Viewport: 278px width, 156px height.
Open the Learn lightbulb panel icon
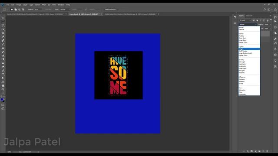(x=275, y=61)
